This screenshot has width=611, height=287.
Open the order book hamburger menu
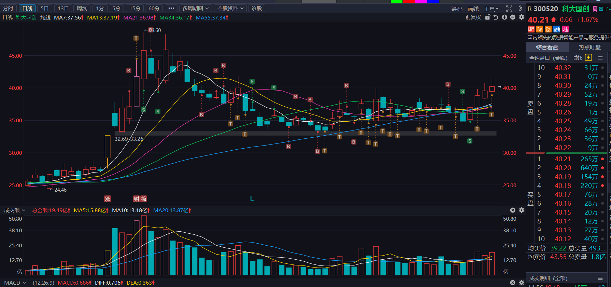[600, 58]
